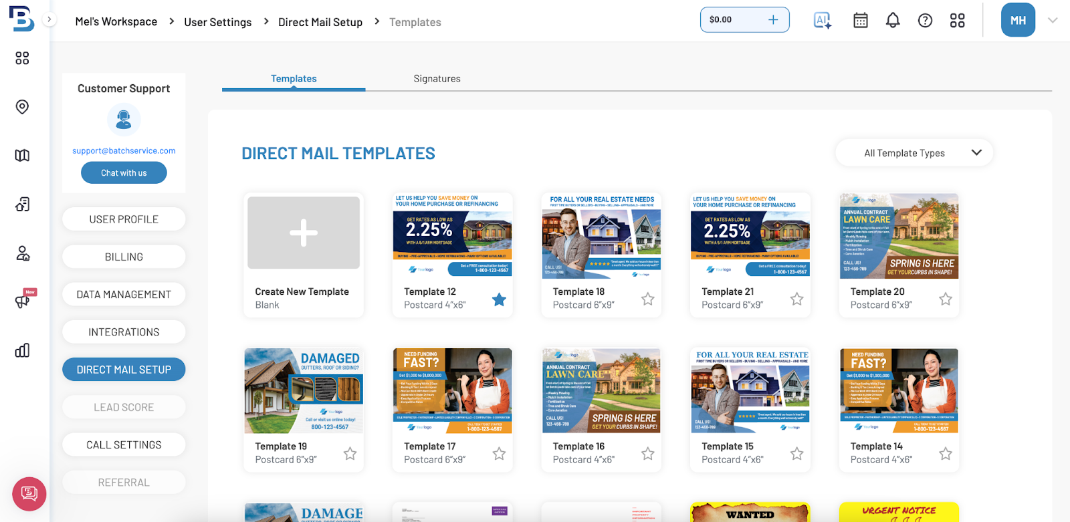This screenshot has height=522, width=1070.
Task: Go to Mel's Workspace breadcrumb
Action: (116, 21)
